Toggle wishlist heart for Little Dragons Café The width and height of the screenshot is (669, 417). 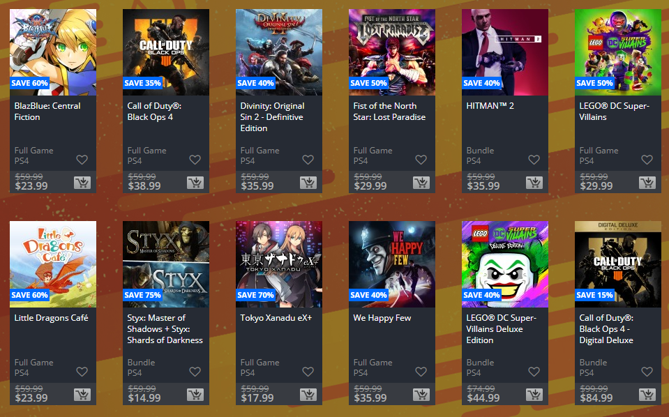pyautogui.click(x=82, y=372)
